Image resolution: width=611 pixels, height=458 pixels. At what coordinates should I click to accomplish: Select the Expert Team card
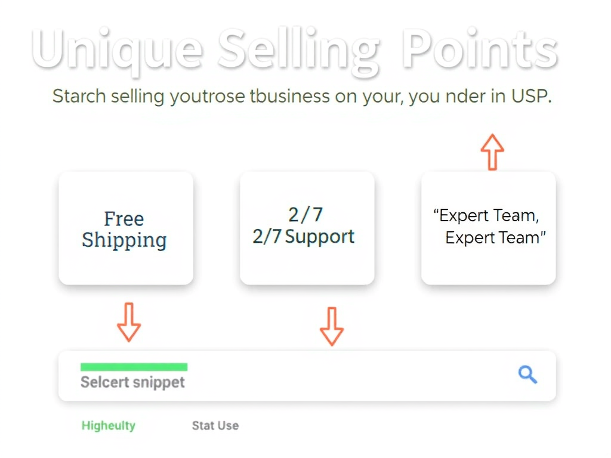point(488,228)
